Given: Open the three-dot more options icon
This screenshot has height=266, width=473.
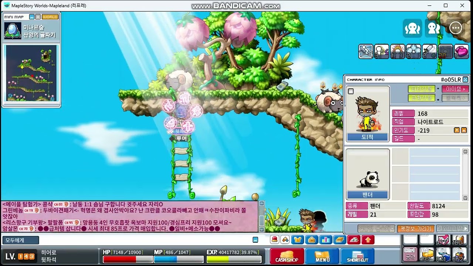Looking at the screenshot, I should (x=456, y=28).
